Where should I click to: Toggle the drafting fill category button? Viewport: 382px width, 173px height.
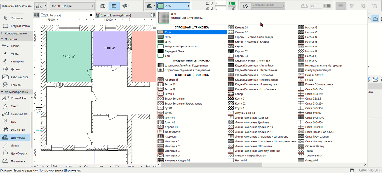pos(102,6)
